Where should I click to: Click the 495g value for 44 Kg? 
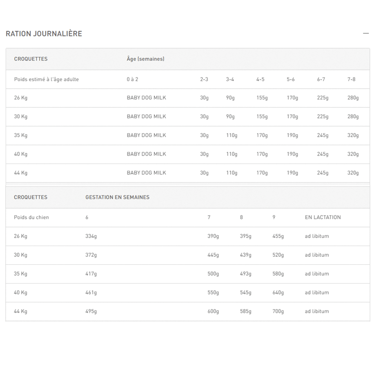[91, 311]
